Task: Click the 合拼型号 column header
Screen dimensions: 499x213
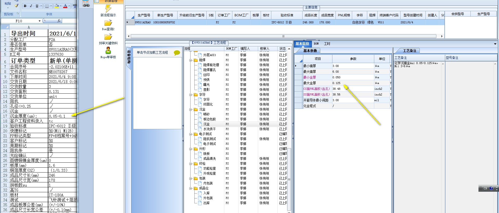Action: point(457,14)
